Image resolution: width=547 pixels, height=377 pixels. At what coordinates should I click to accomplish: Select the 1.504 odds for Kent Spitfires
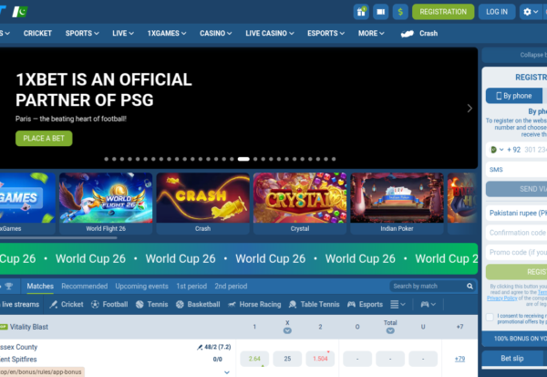click(320, 359)
